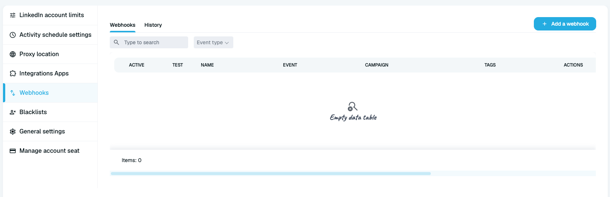Sort by the NAME column header
The height and width of the screenshot is (197, 610).
coord(207,65)
